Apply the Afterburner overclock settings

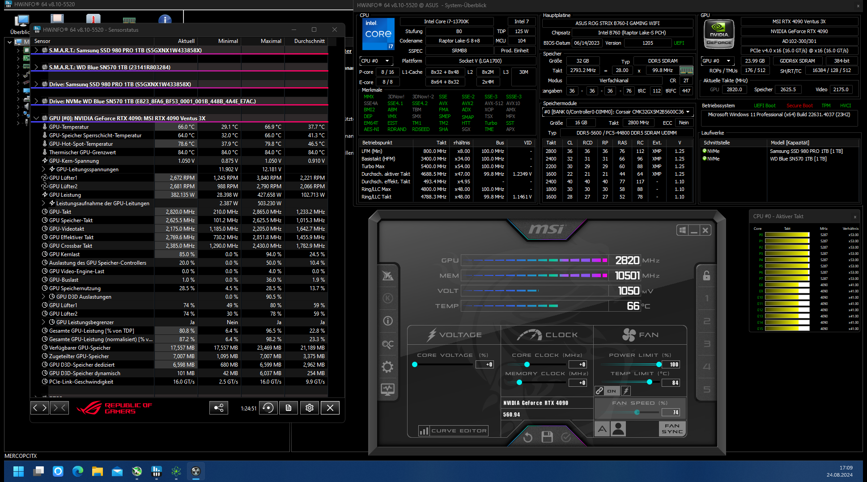[x=566, y=437]
